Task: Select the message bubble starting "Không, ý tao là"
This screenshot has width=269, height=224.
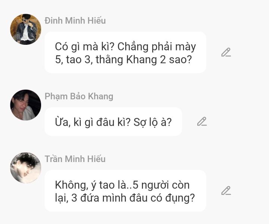Action: [125, 191]
